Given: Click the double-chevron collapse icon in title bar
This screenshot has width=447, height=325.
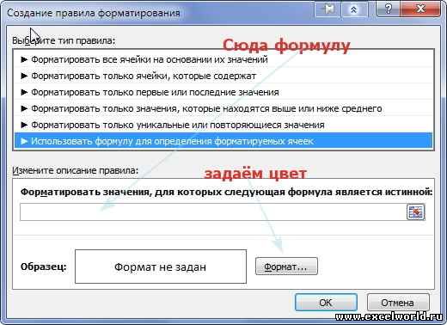Looking at the screenshot, I should 354,10.
